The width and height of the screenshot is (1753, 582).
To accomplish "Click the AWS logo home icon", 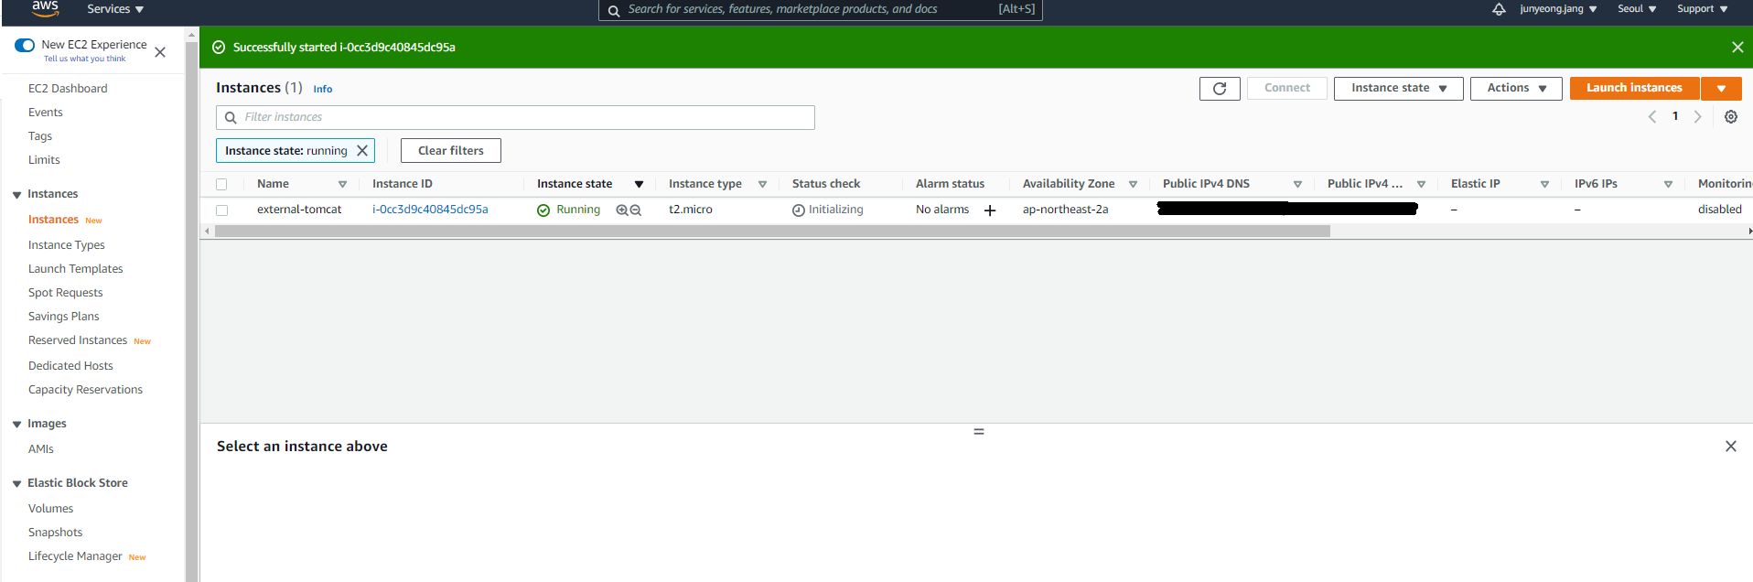I will 45,8.
